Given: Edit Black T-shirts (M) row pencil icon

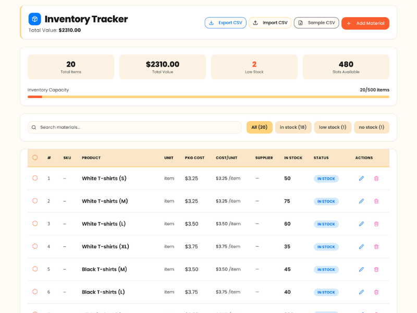Looking at the screenshot, I should 361,269.
